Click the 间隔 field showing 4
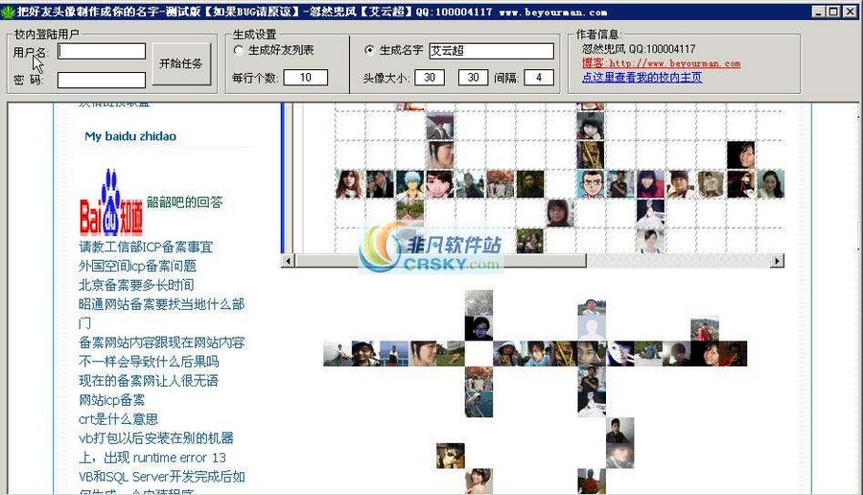Viewport: 863px width, 495px height. click(x=538, y=78)
